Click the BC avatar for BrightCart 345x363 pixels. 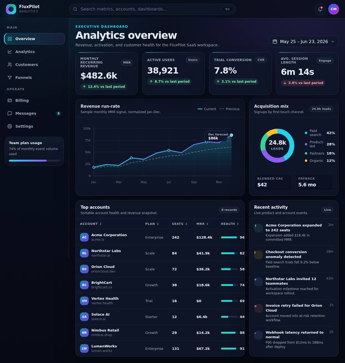click(84, 285)
